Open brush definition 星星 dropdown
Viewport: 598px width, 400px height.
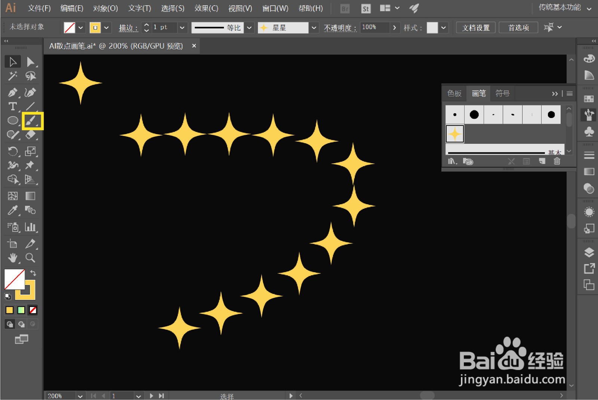pos(314,28)
